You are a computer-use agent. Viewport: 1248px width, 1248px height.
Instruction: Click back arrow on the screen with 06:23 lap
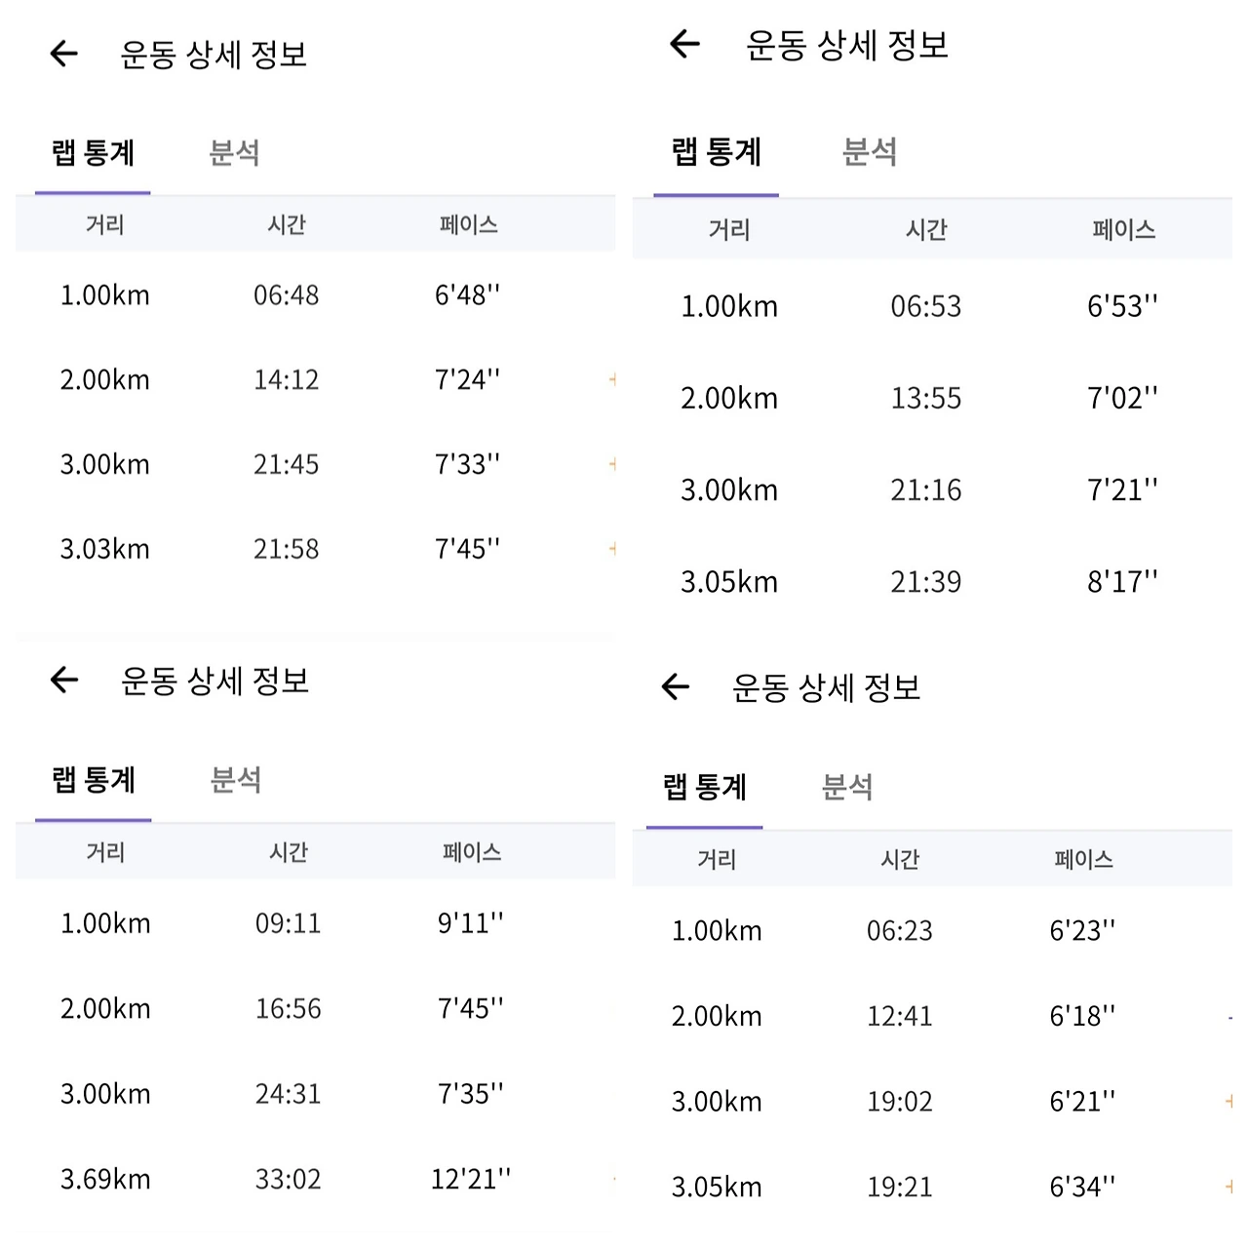point(675,687)
